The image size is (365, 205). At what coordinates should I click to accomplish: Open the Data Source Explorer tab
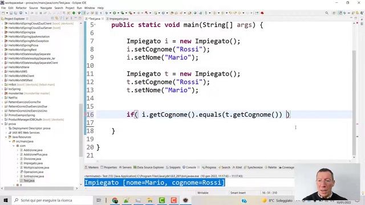(148, 167)
